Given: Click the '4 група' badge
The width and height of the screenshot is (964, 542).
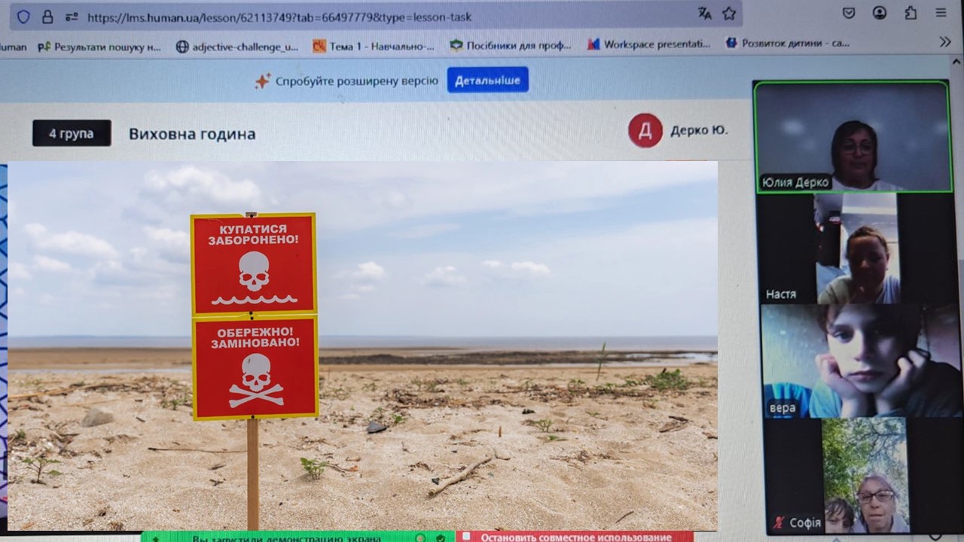Looking at the screenshot, I should click(x=72, y=133).
